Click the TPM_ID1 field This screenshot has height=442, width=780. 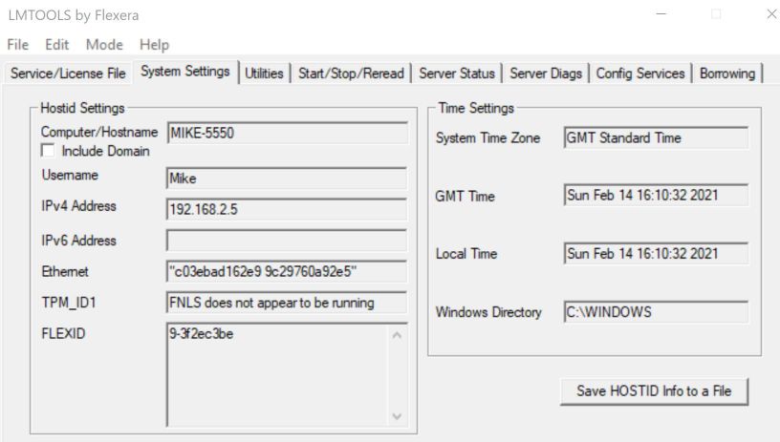click(287, 303)
